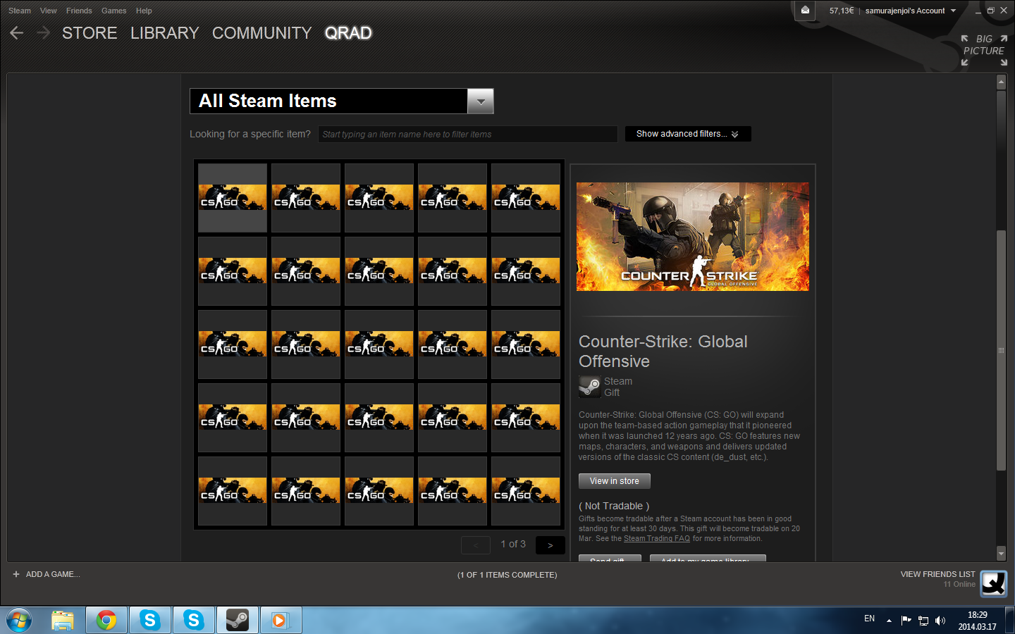1015x634 pixels.
Task: Open first Skype taskbar icon
Action: 150,621
